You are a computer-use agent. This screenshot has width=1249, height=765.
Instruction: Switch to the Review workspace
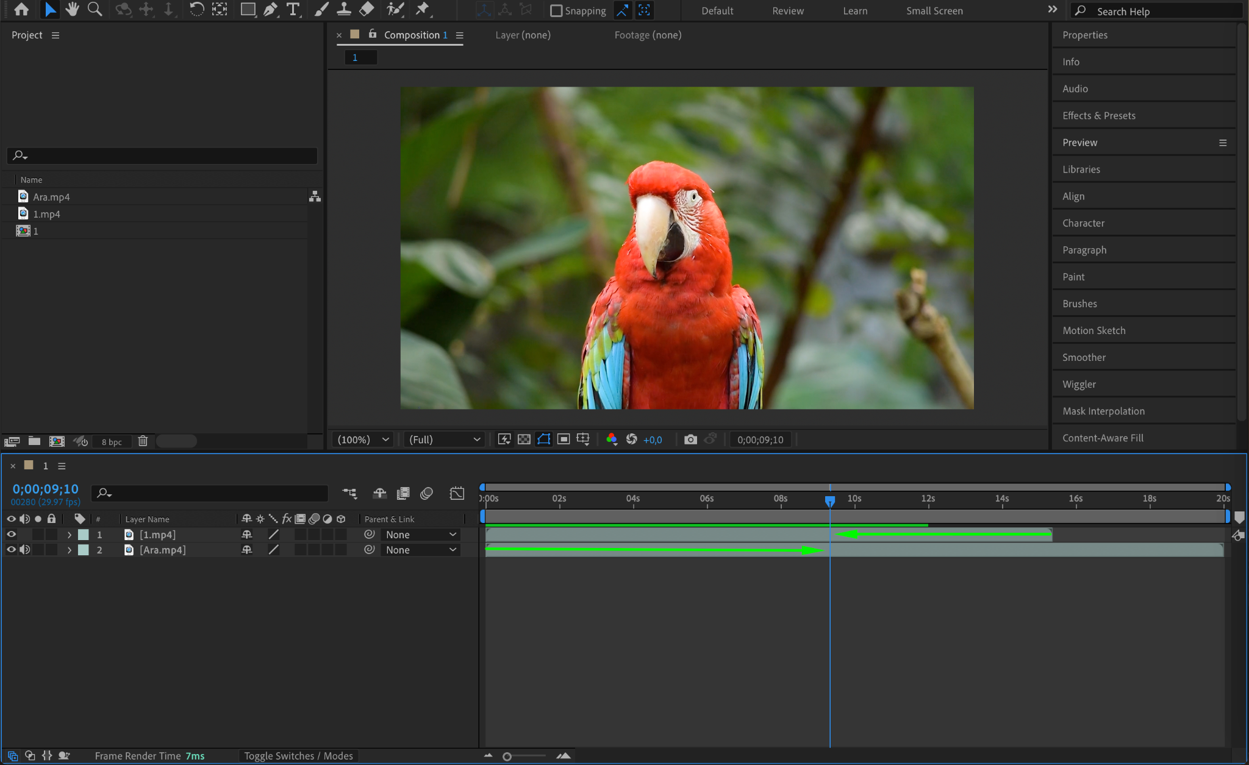787,11
